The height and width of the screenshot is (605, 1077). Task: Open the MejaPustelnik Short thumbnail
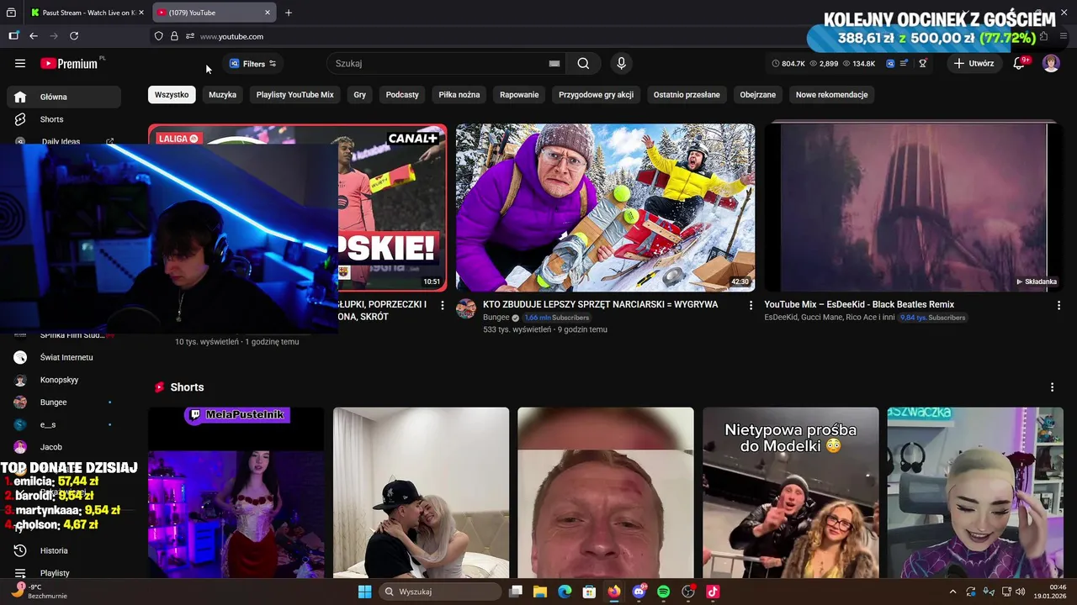pos(236,492)
